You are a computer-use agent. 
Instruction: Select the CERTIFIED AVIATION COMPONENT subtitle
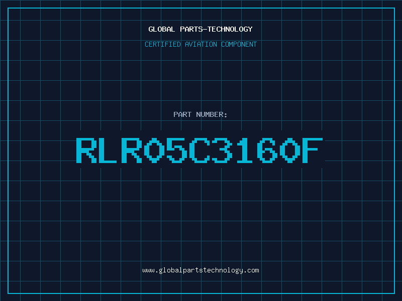(x=200, y=44)
